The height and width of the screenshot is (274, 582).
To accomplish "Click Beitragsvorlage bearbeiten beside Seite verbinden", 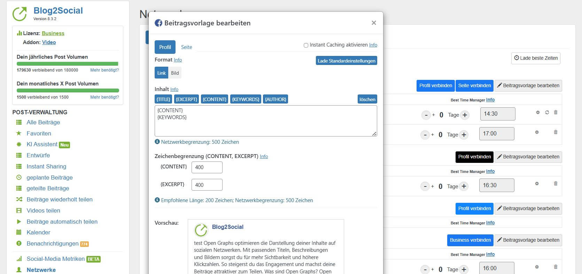I will [x=528, y=85].
